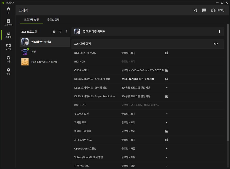Switch to the 글로벌 설정 tab
This screenshot has height=169, width=230.
[x=53, y=20]
